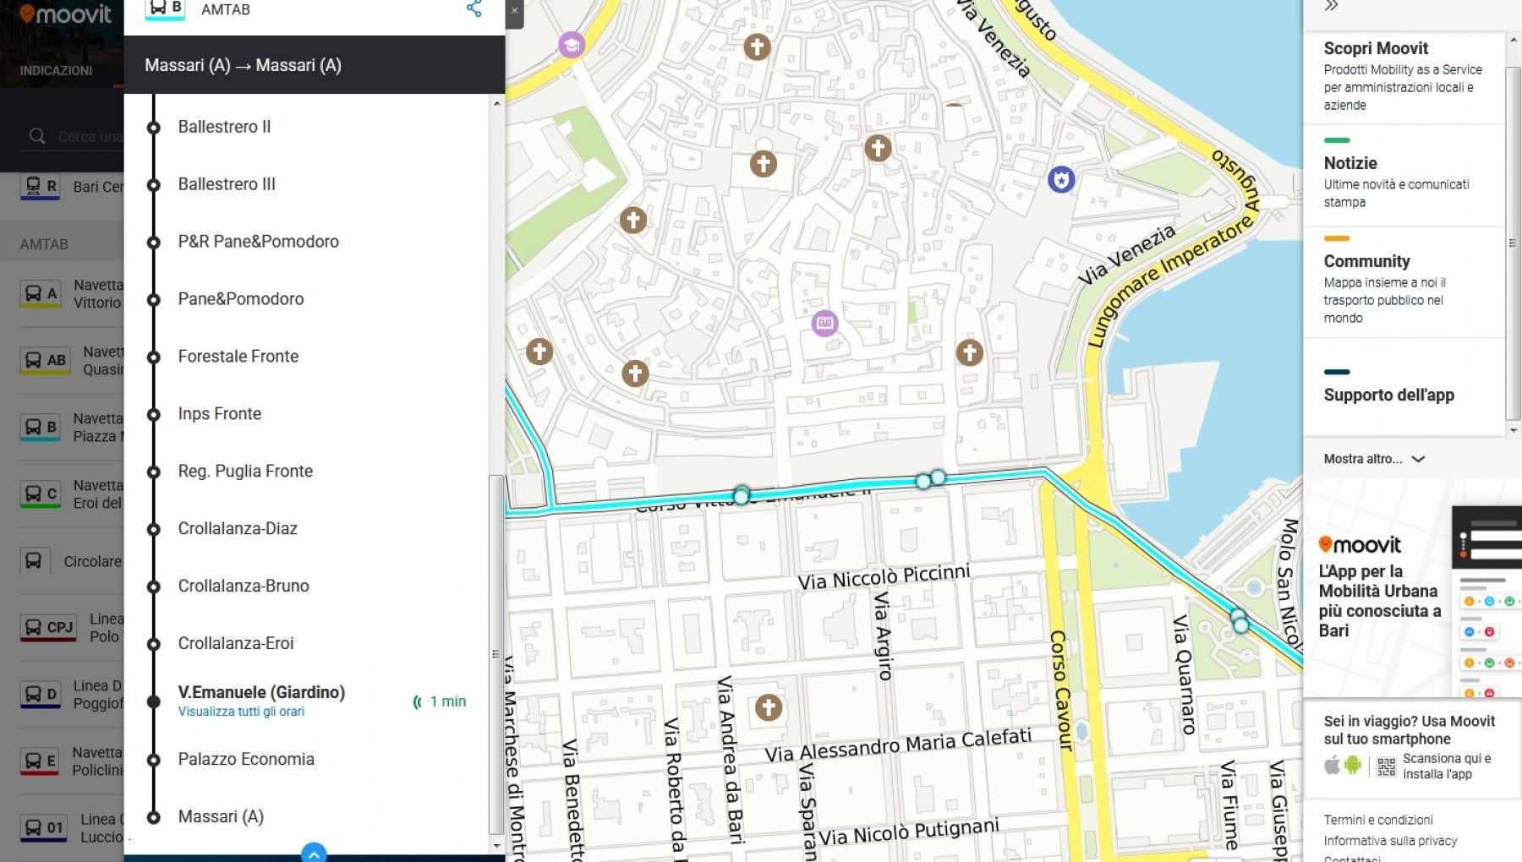This screenshot has height=862, width=1522.
Task: Select line 01 bus badge
Action: 44,828
